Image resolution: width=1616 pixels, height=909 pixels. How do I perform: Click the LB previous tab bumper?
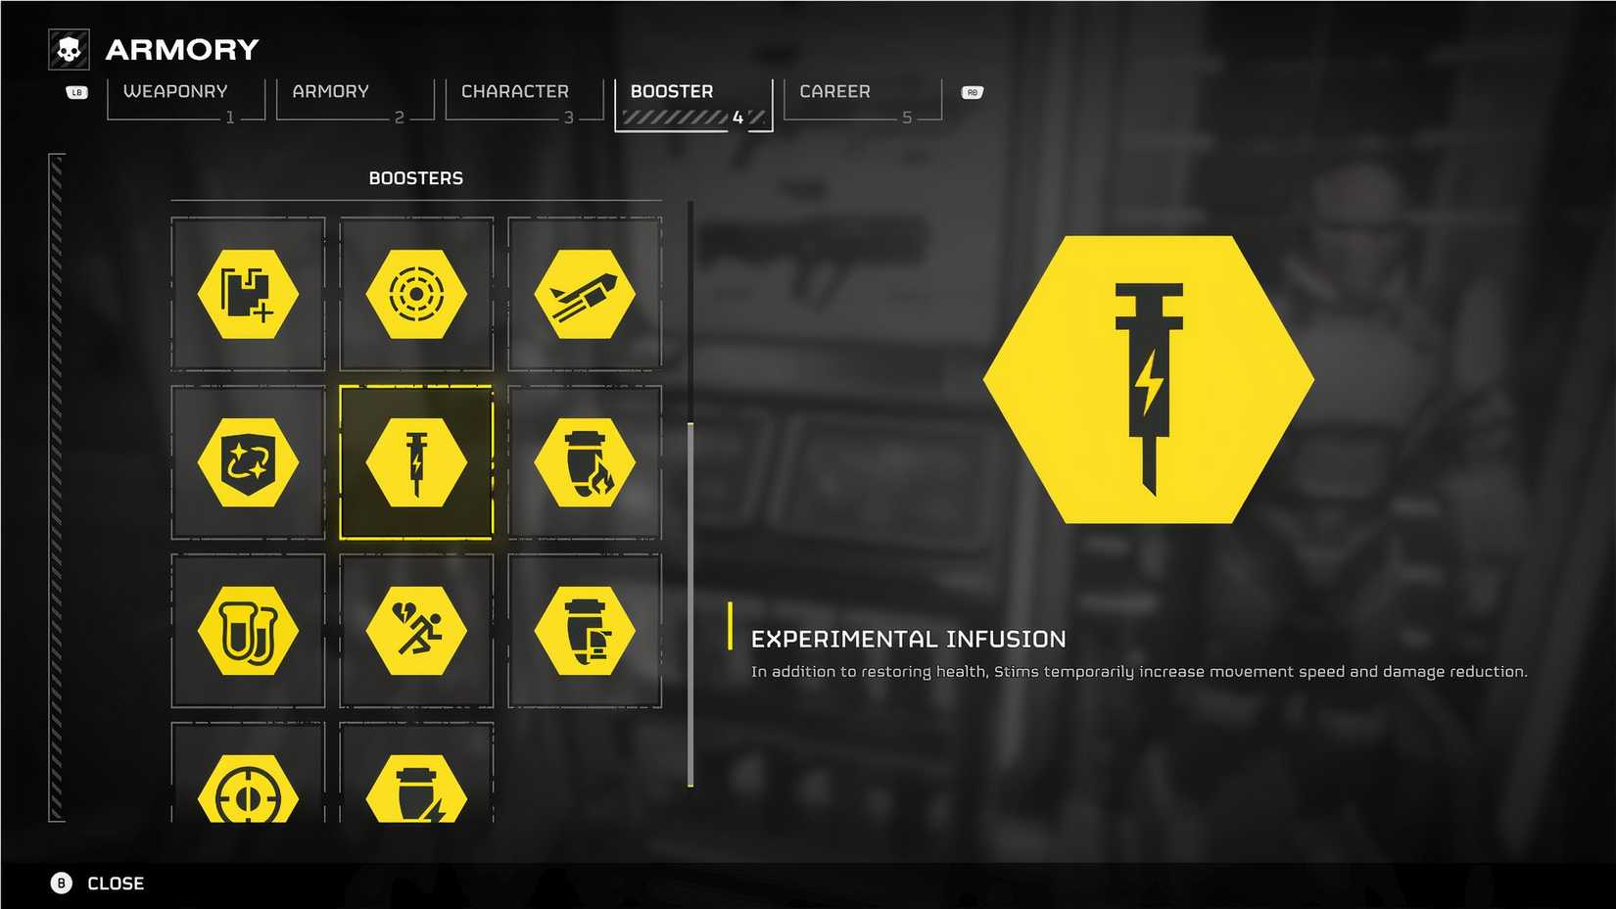[x=77, y=93]
